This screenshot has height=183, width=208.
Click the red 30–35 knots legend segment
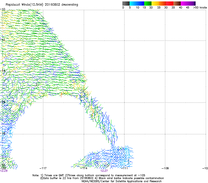[170, 3]
